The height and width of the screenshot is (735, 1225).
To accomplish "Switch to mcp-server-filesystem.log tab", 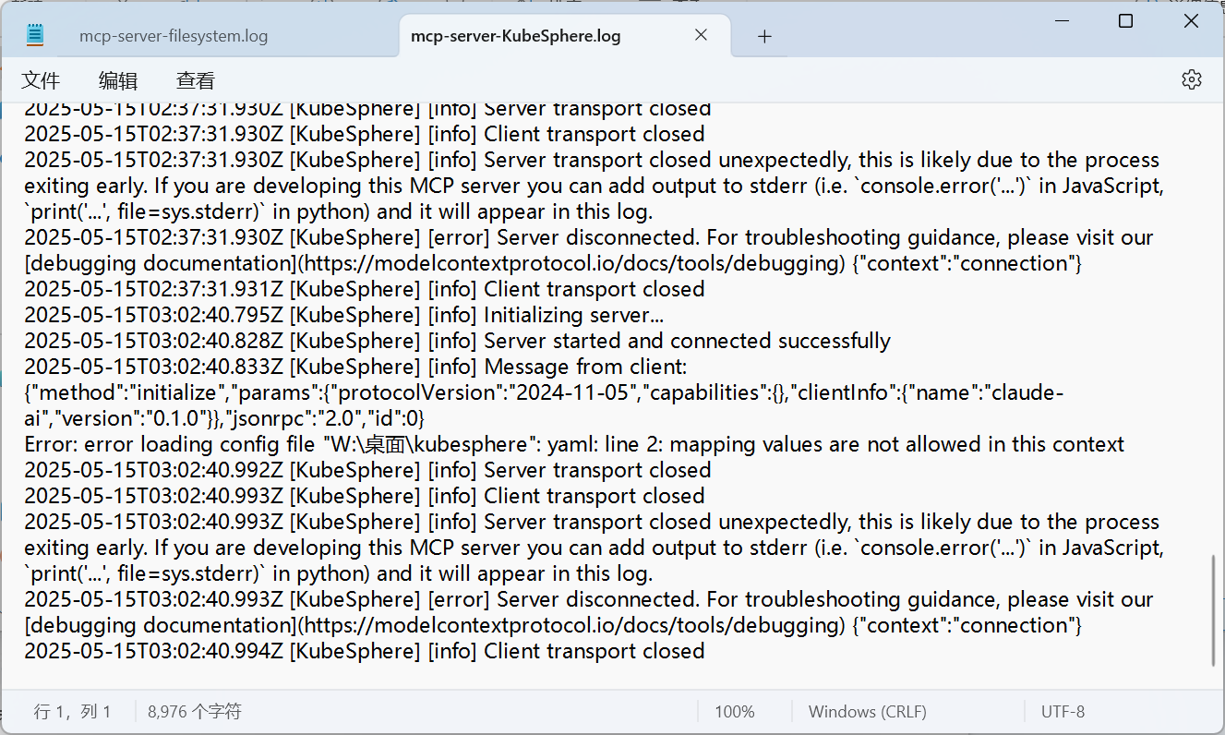I will 174,37.
